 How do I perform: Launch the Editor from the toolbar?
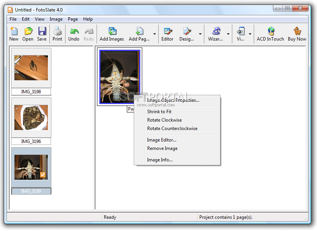(x=168, y=31)
